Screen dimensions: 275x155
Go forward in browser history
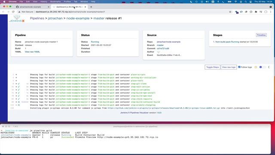coord(8,12)
